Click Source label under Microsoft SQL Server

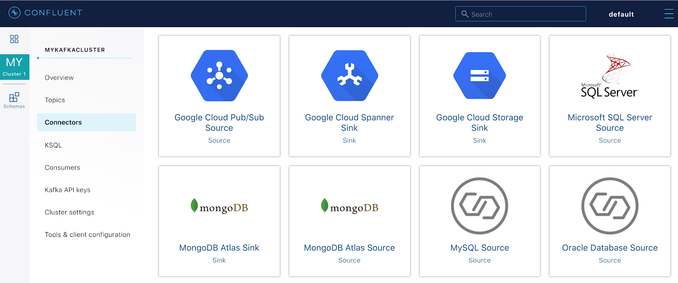tap(610, 140)
